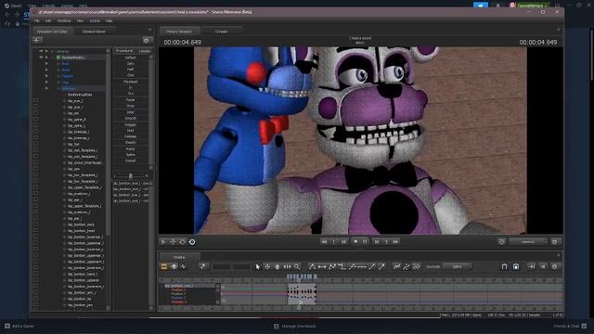Open the Animation Set Editor gear settings
The height and width of the screenshot is (334, 594).
pyautogui.click(x=147, y=40)
